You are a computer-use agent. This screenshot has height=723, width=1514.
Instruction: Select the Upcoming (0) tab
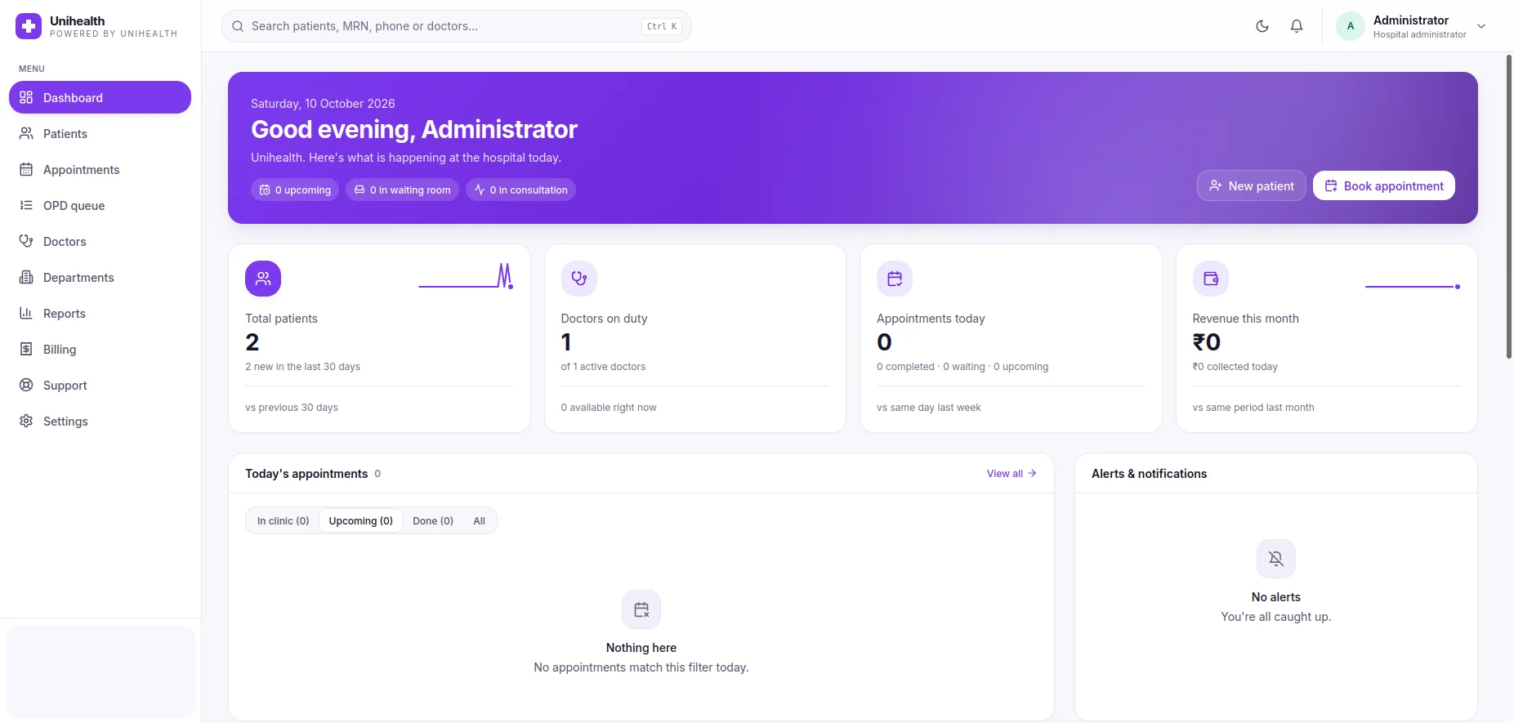(x=360, y=520)
